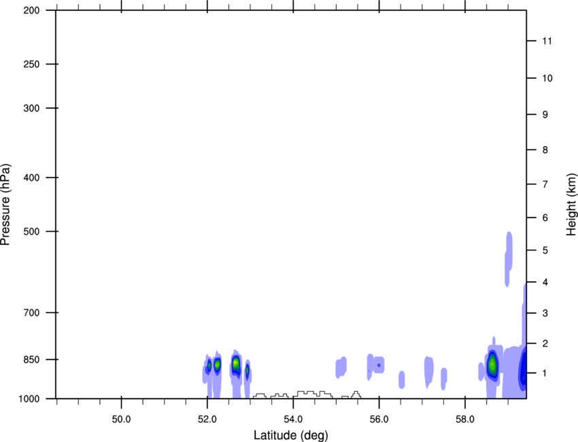
Task: Click the 200 pressure tick label
Action: point(31,10)
